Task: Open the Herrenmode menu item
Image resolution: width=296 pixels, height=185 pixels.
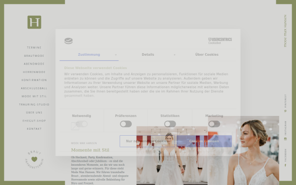Action: point(34,72)
